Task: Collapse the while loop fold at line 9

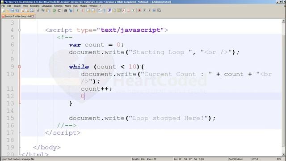Action: (19, 67)
